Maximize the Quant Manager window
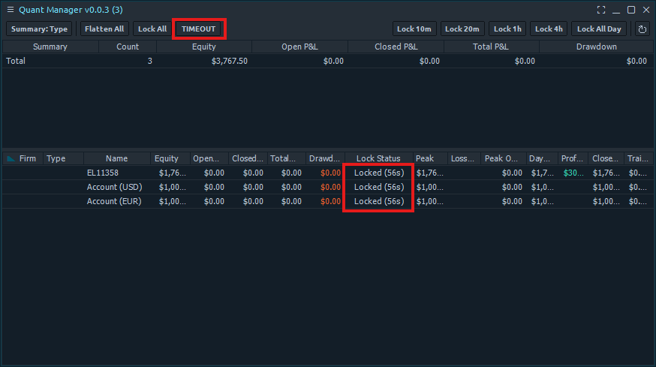This screenshot has height=367, width=656. point(631,10)
